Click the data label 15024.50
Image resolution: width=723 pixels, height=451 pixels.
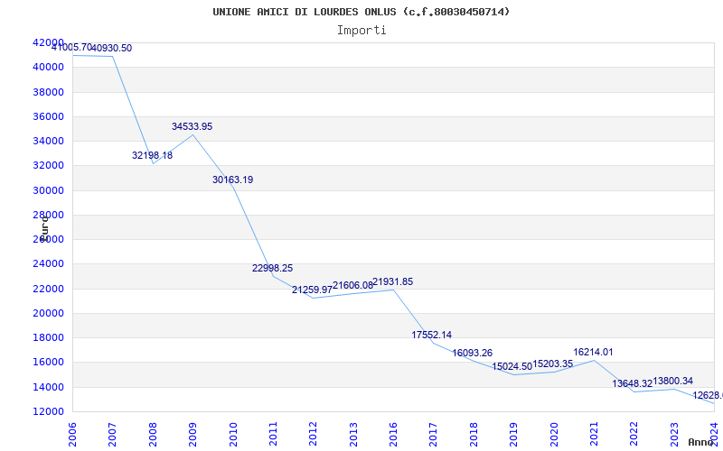512,367
